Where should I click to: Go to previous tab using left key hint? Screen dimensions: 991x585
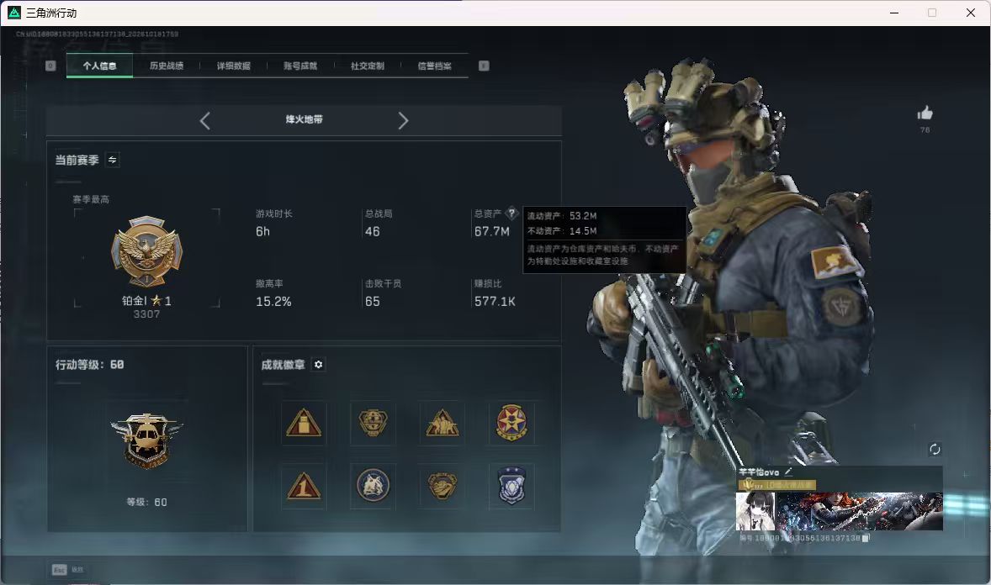pyautogui.click(x=50, y=66)
